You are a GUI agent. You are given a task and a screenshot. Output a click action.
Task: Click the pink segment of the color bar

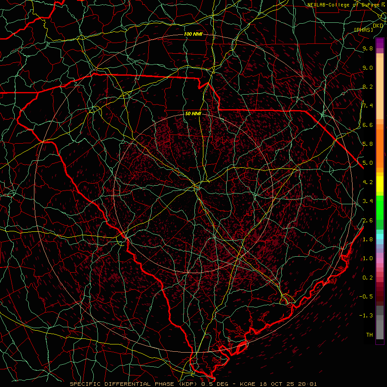tap(380, 261)
